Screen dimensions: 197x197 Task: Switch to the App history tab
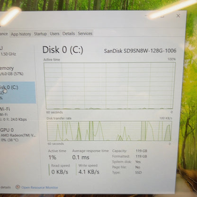point(21,34)
